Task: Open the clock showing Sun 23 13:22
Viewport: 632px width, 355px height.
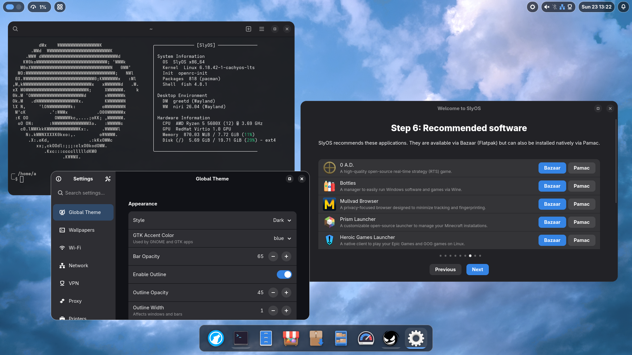Action: point(596,7)
